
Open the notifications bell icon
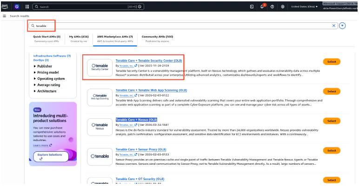tap(262, 6)
